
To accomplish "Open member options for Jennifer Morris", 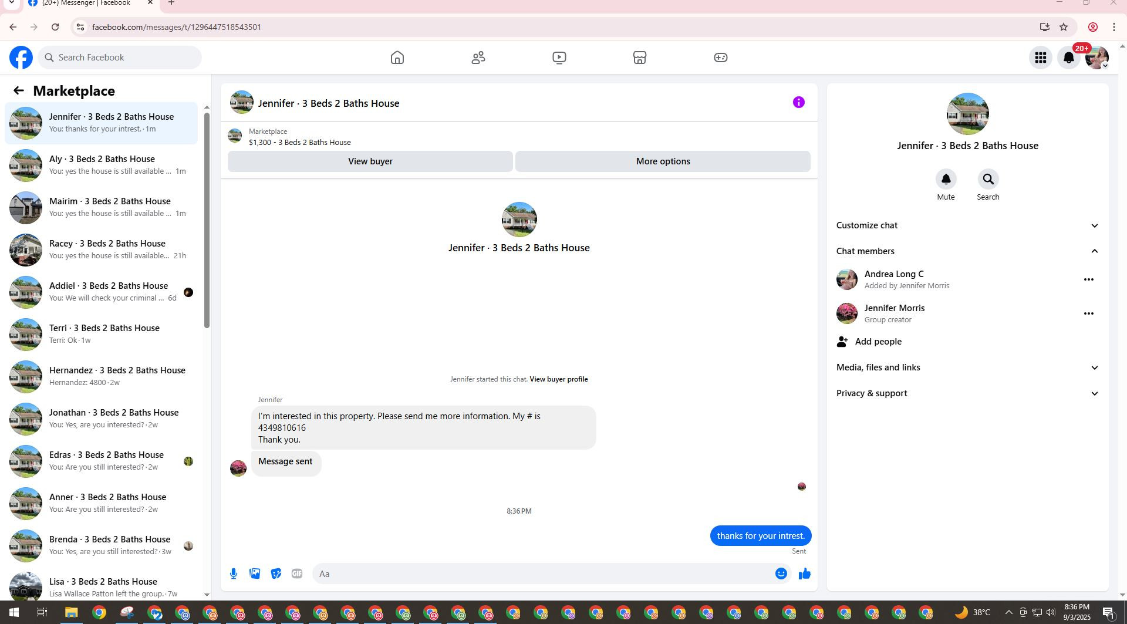I will pyautogui.click(x=1088, y=313).
